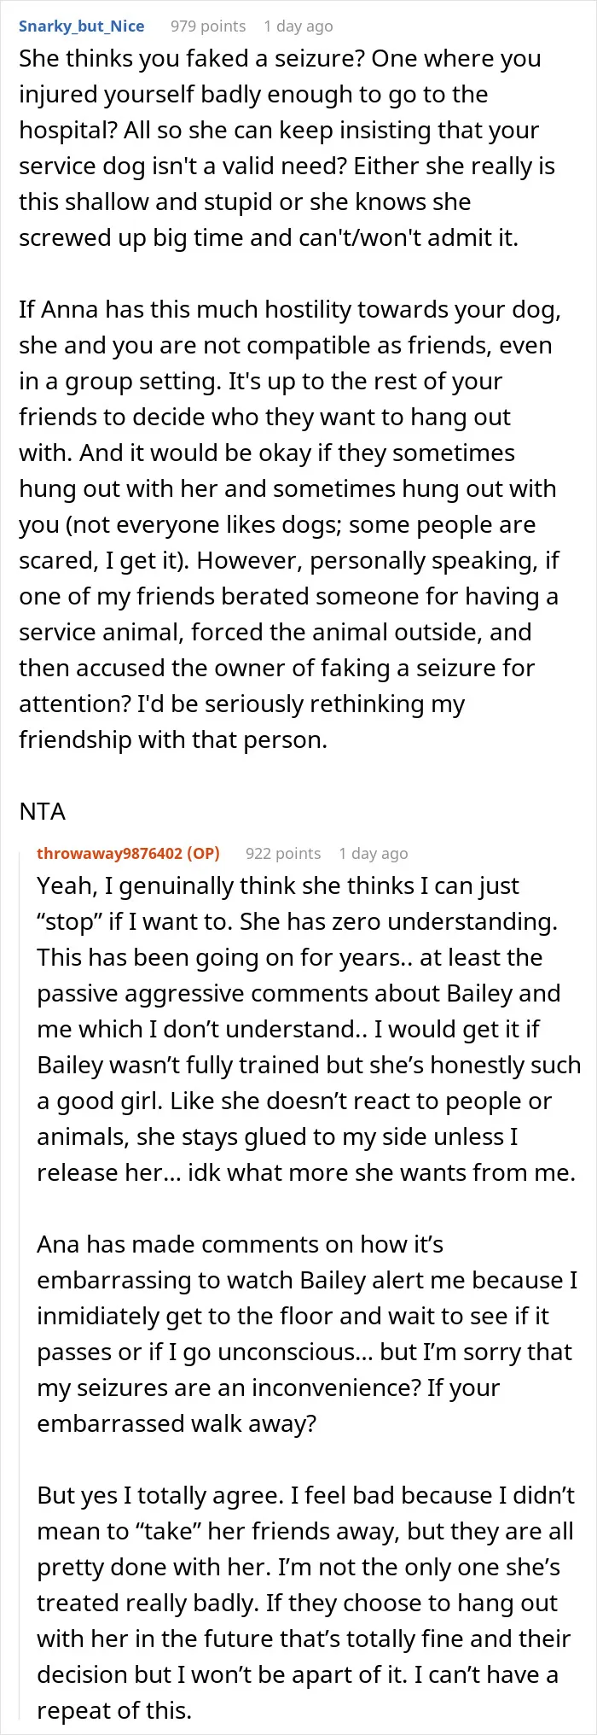Select the (OP) tag after throwaway9876402

point(203,853)
